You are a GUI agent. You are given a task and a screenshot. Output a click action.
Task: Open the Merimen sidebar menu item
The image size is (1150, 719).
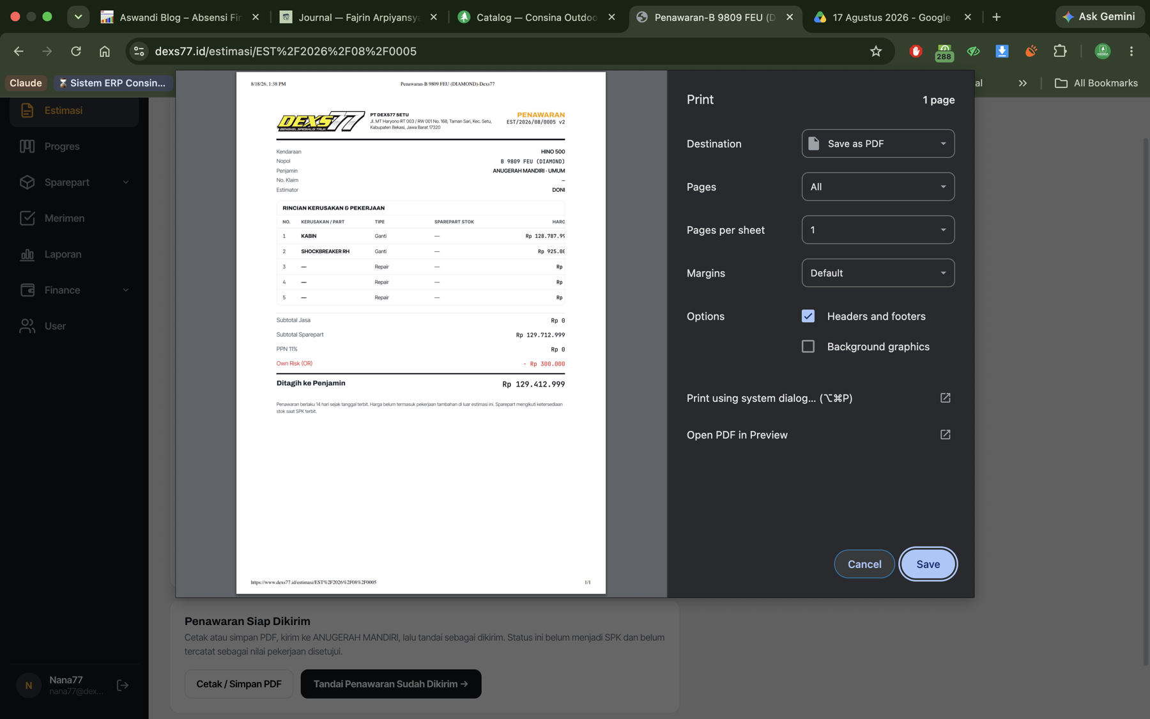(x=74, y=218)
